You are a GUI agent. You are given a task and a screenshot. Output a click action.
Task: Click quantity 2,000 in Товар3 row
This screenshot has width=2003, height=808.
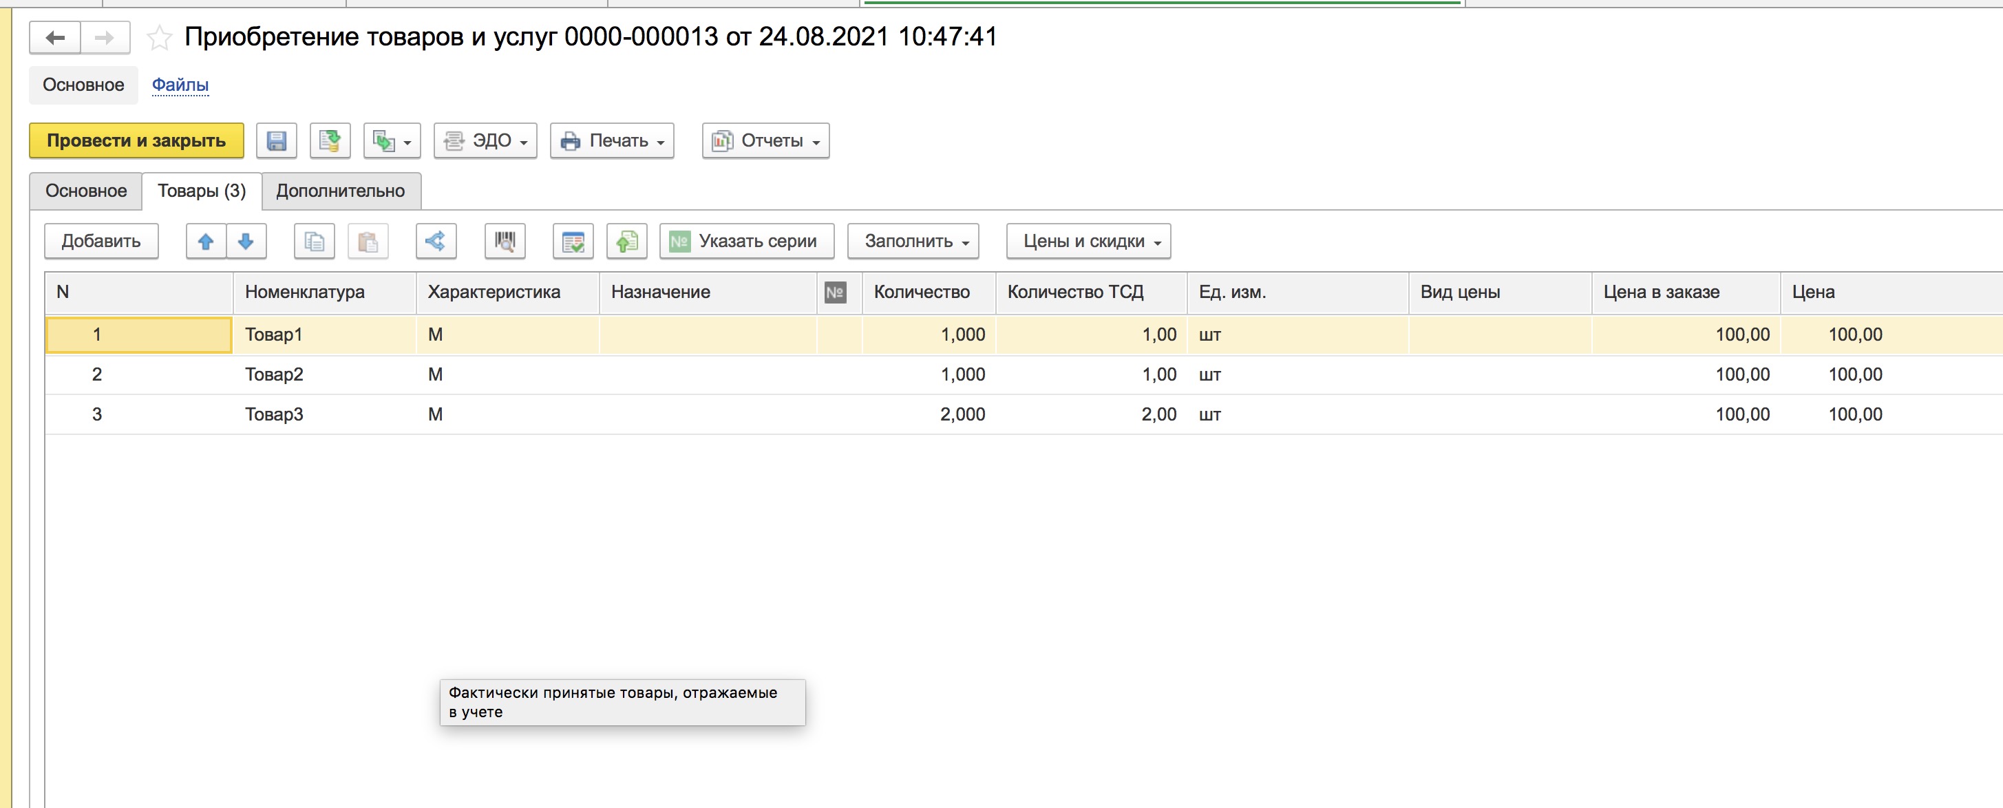[929, 414]
